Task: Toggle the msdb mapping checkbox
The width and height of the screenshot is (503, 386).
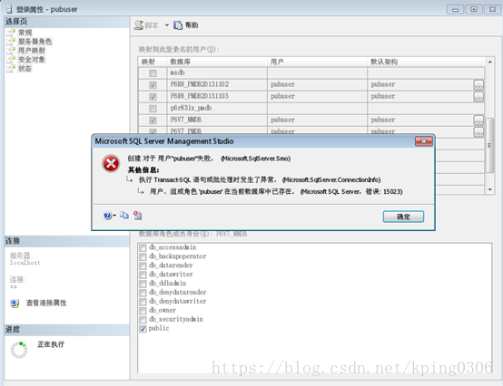Action: tap(153, 73)
